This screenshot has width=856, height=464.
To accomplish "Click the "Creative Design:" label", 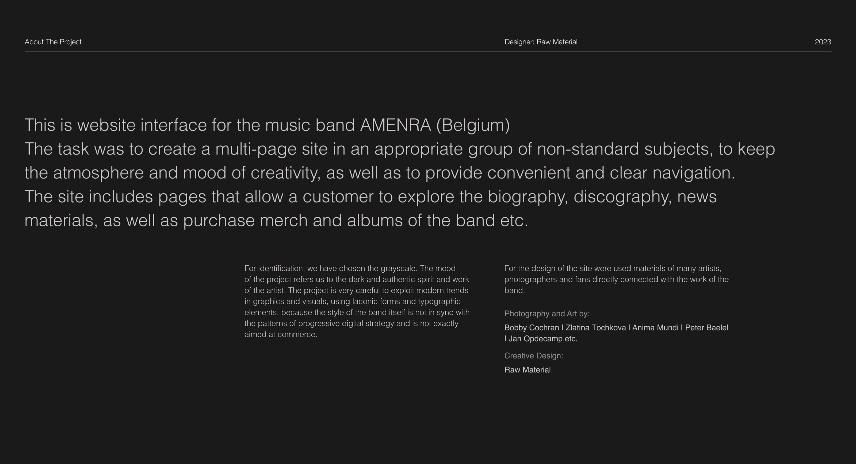I will pyautogui.click(x=534, y=356).
